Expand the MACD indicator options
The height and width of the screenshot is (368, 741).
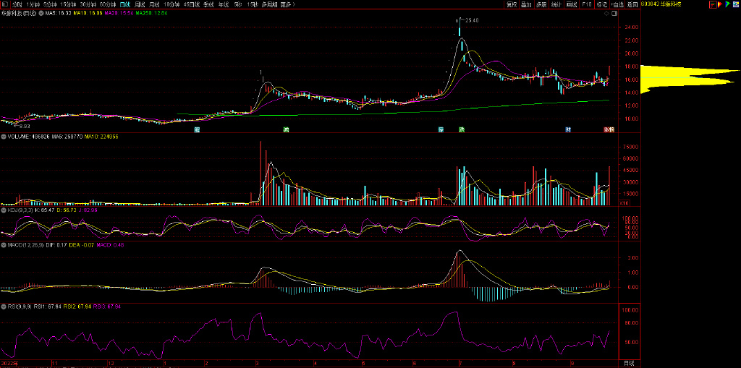coord(4,245)
